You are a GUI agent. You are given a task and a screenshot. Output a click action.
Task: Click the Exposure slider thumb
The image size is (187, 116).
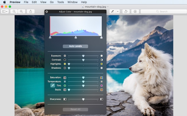pyautogui.click(x=83, y=56)
